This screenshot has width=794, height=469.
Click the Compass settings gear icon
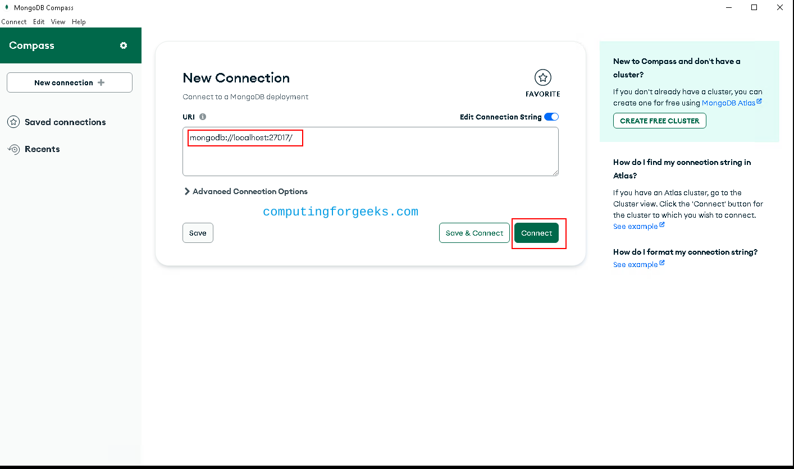click(x=124, y=45)
